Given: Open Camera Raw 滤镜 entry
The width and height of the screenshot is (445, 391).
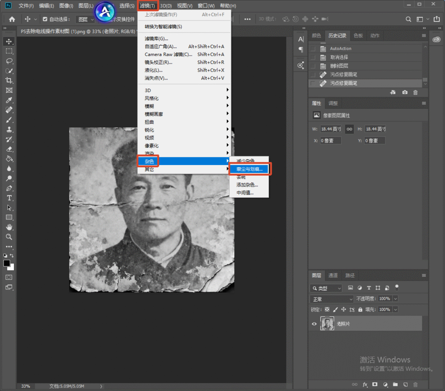Looking at the screenshot, I should (184, 54).
